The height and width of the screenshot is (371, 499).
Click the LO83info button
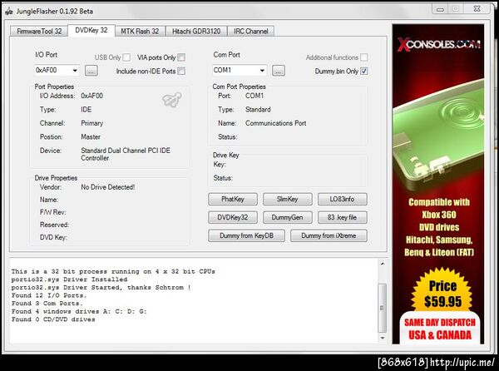pos(342,199)
